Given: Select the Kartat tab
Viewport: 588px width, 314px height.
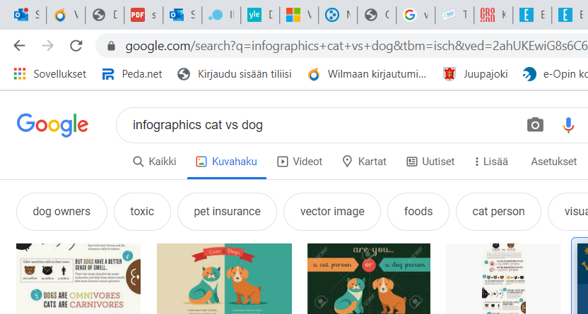Looking at the screenshot, I should pyautogui.click(x=364, y=162).
